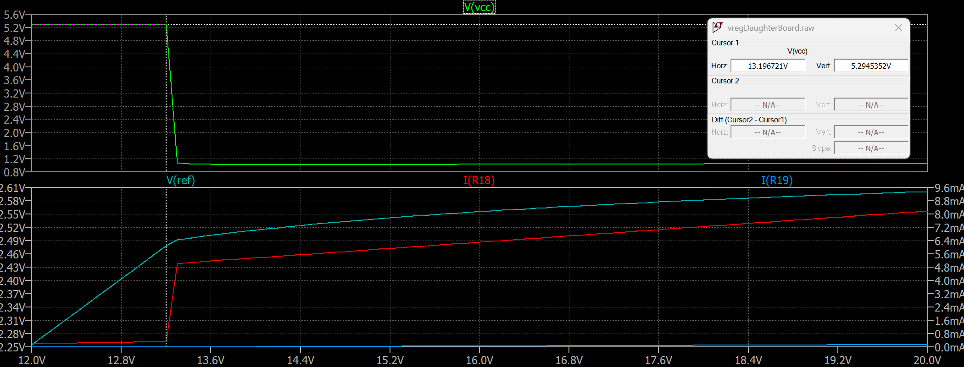Click the V(vcc) label in cursor window

tap(797, 51)
